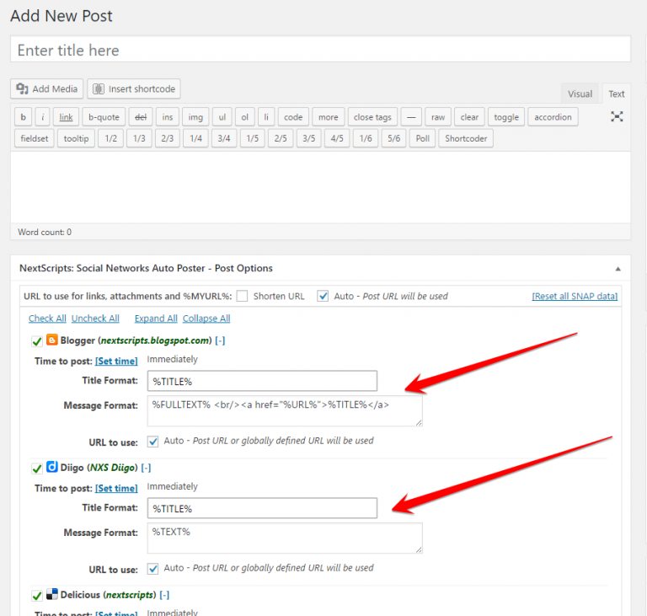Viewport: 647px width, 616px height.
Task: Collapse the Delicious section with [-]
Action: 164,595
